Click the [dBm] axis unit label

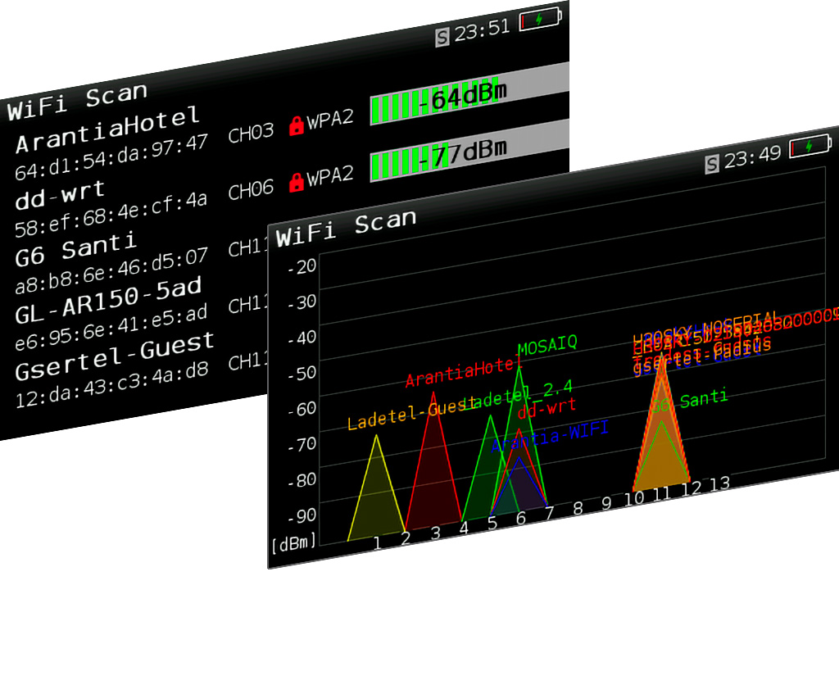(294, 544)
